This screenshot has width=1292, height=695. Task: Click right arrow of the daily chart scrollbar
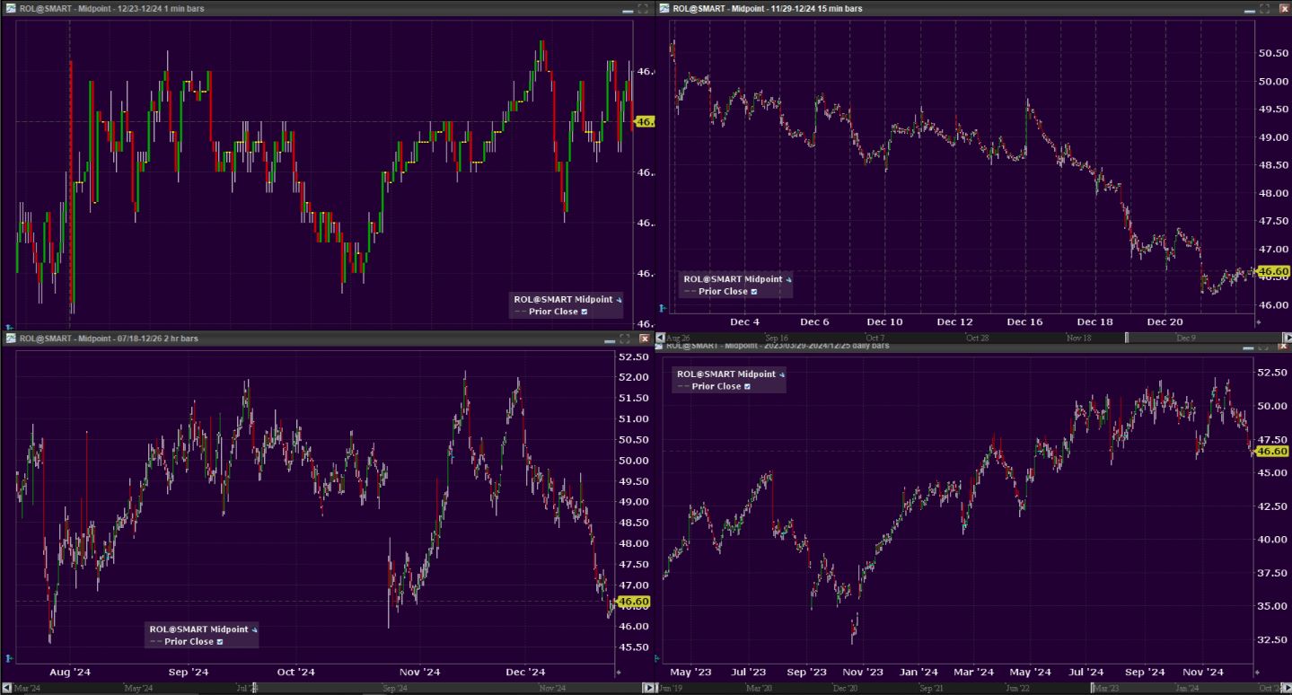coord(1287,689)
